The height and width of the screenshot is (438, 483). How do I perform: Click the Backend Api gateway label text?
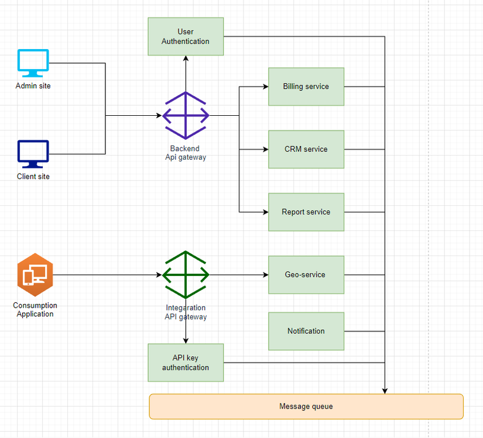[185, 153]
